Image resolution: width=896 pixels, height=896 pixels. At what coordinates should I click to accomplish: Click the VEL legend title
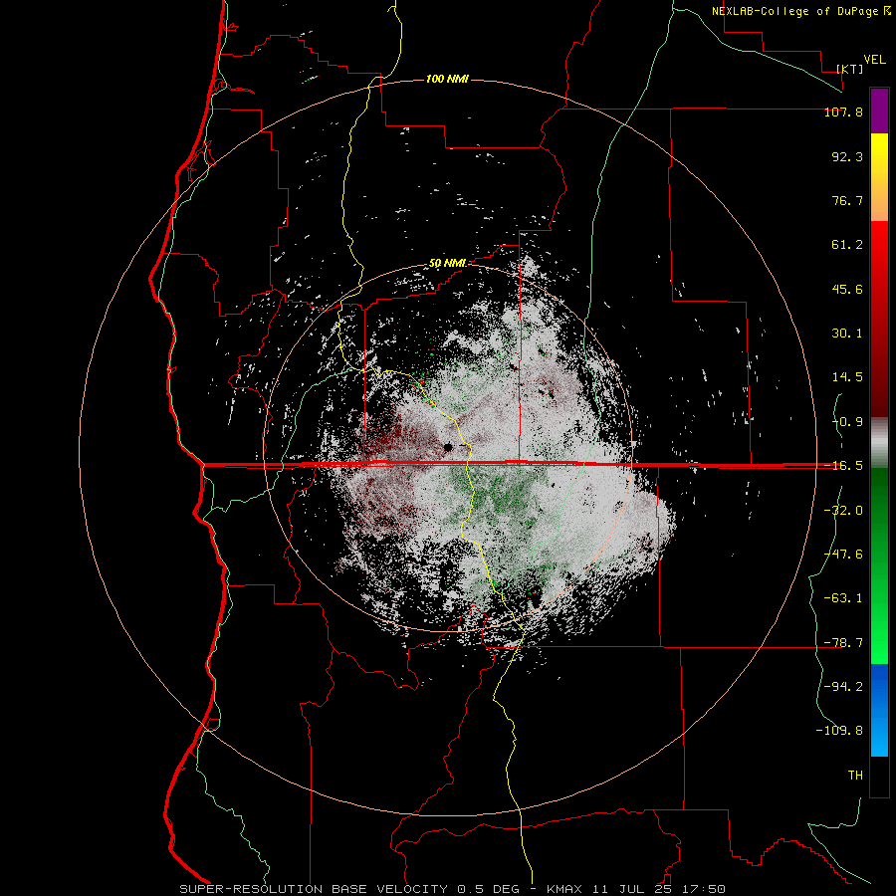pyautogui.click(x=874, y=60)
